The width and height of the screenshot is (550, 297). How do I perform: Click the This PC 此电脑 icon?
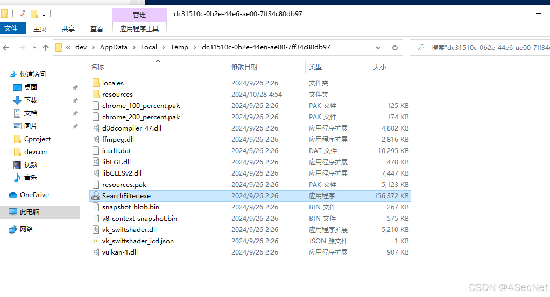(x=13, y=212)
